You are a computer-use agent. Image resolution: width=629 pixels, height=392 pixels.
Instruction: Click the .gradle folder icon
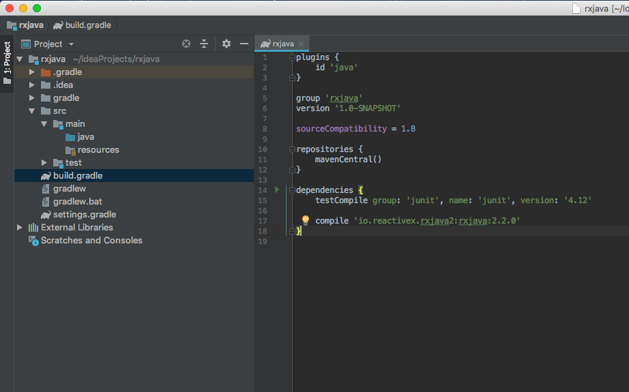[x=46, y=72]
